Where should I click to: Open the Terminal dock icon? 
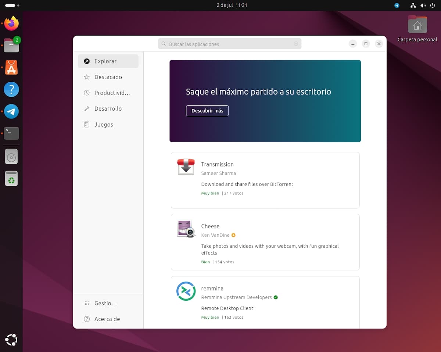pyautogui.click(x=11, y=133)
